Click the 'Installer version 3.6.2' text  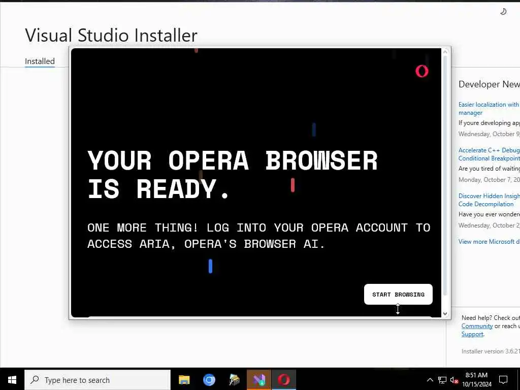(491, 351)
